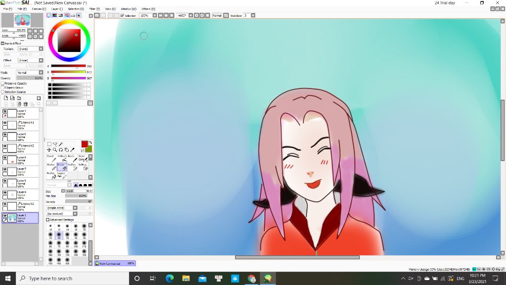Click the Windows search box
The width and height of the screenshot is (506, 285).
pos(73,278)
